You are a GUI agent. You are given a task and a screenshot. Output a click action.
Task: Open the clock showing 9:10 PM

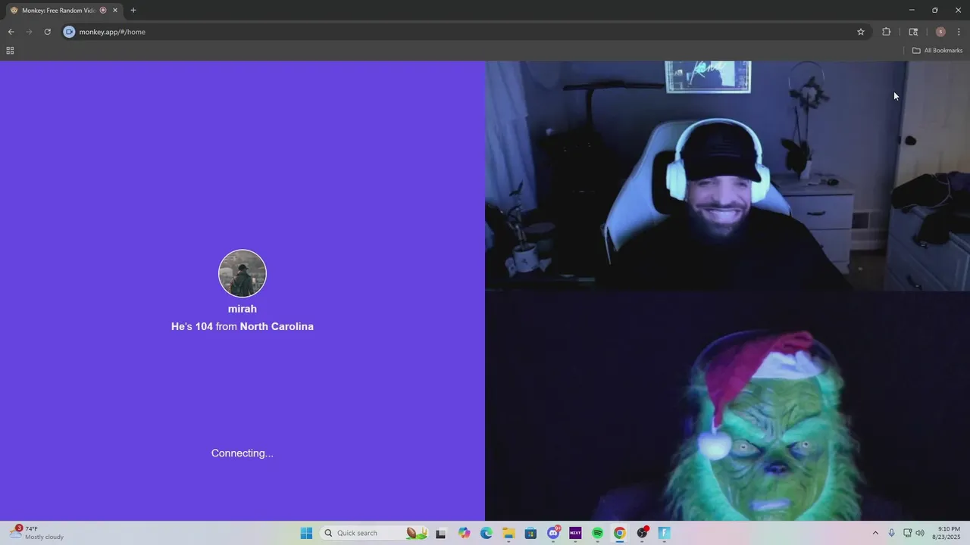point(947,533)
